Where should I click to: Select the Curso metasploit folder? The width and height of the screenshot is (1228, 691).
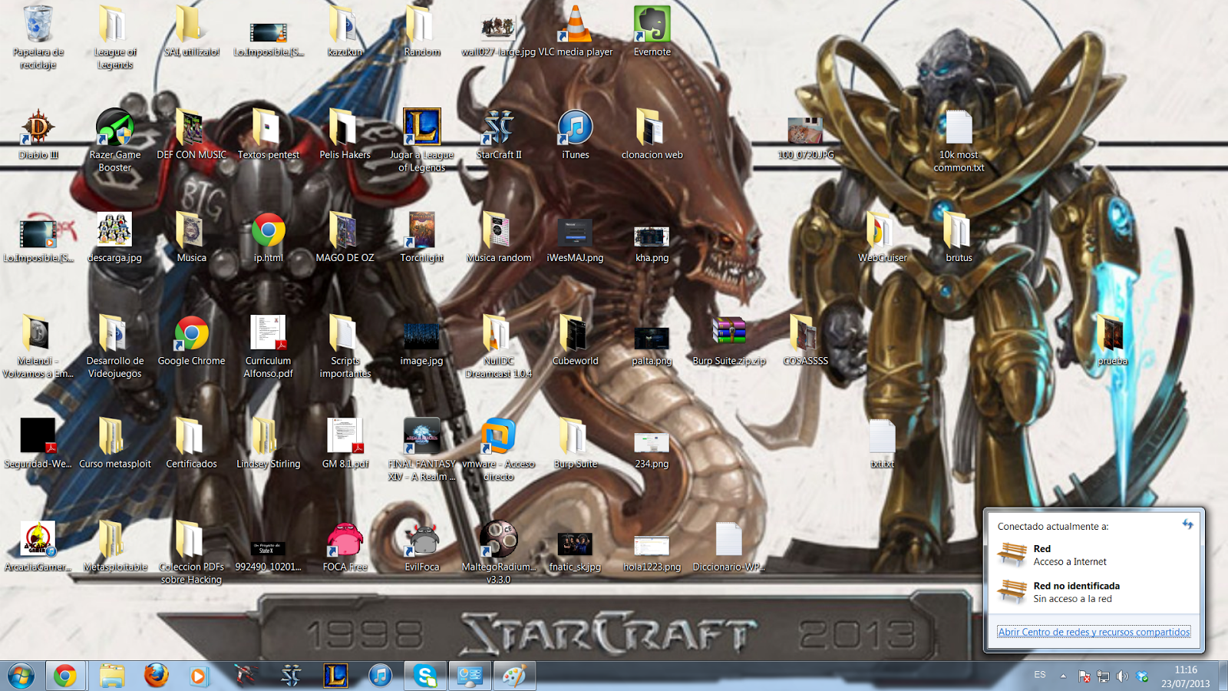tap(115, 443)
